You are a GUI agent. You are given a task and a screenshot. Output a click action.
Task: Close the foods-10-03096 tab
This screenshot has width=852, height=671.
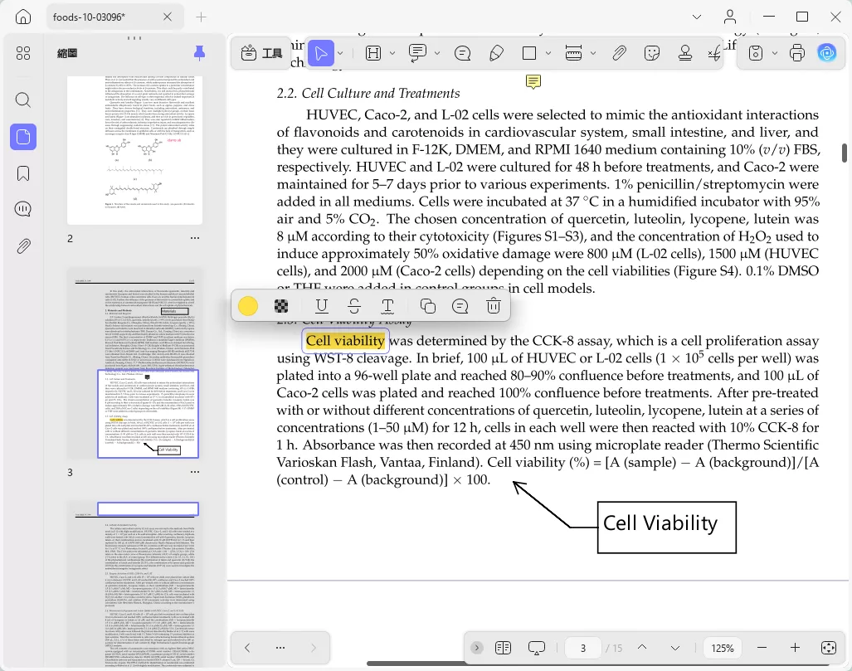(168, 17)
